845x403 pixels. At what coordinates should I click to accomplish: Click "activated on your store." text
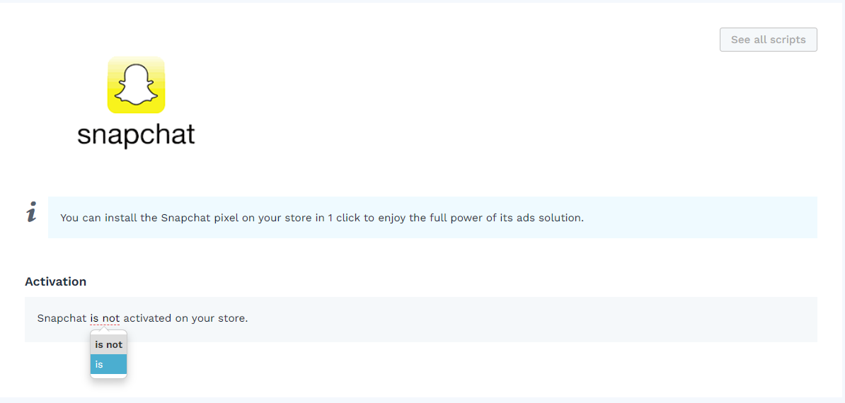[185, 318]
